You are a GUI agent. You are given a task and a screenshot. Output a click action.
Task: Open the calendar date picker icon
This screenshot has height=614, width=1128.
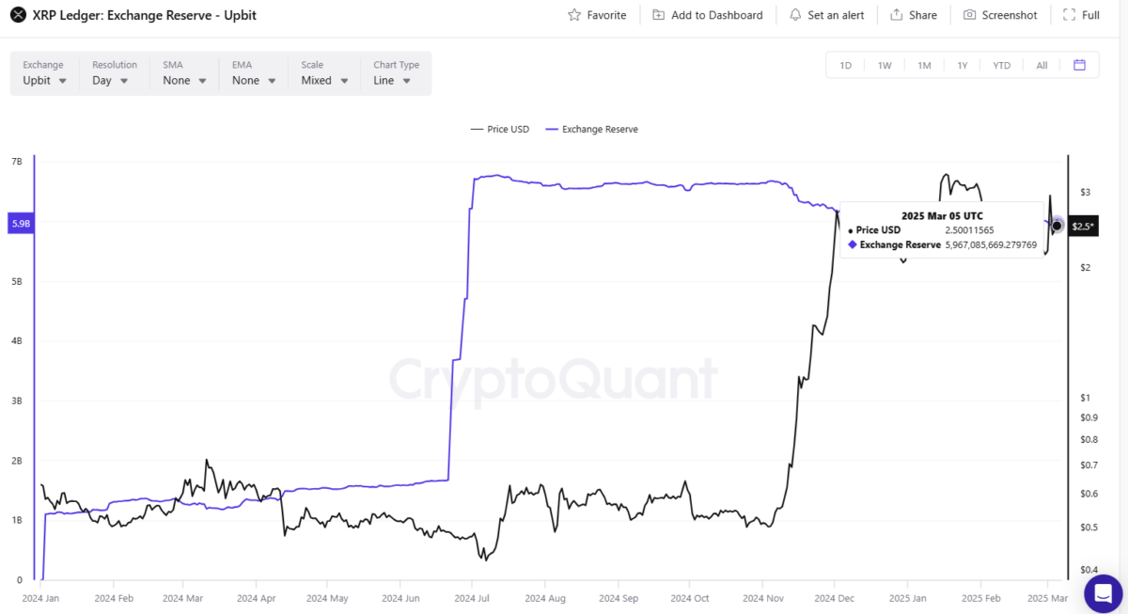[1079, 65]
